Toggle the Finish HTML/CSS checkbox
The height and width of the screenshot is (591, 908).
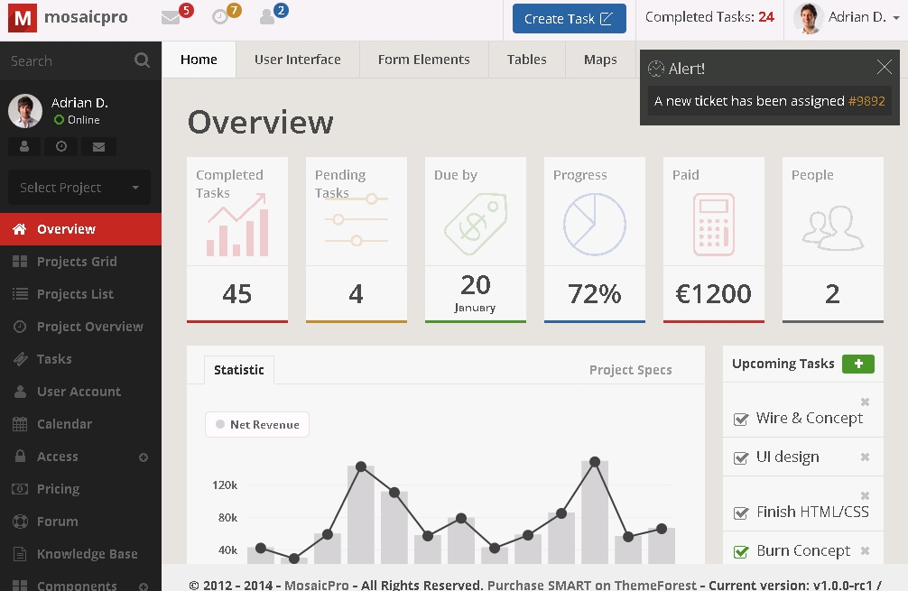(x=741, y=513)
